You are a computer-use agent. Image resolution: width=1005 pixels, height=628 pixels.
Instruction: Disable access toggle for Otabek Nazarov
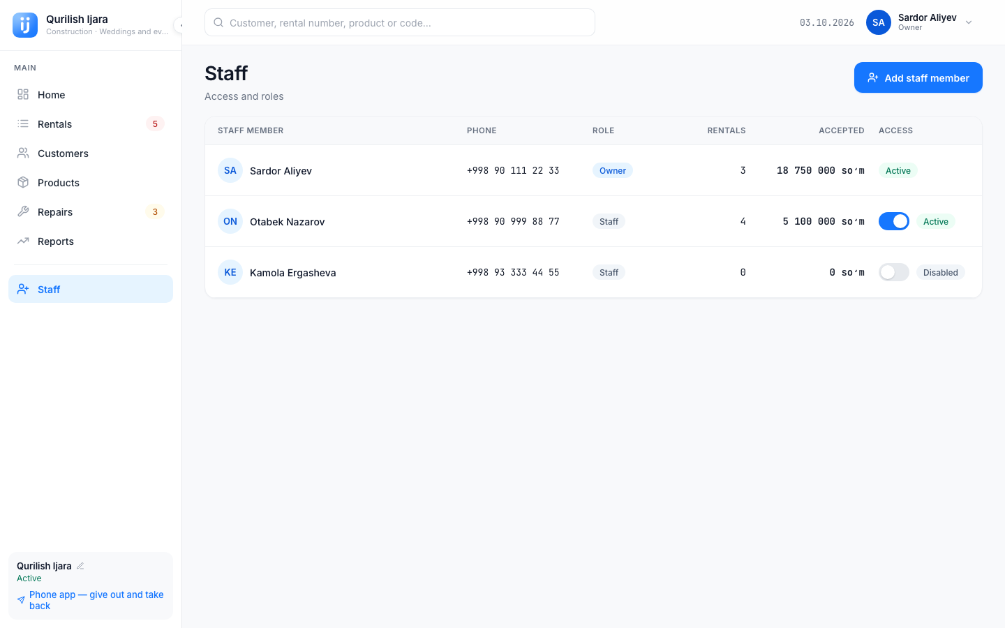pos(894,221)
